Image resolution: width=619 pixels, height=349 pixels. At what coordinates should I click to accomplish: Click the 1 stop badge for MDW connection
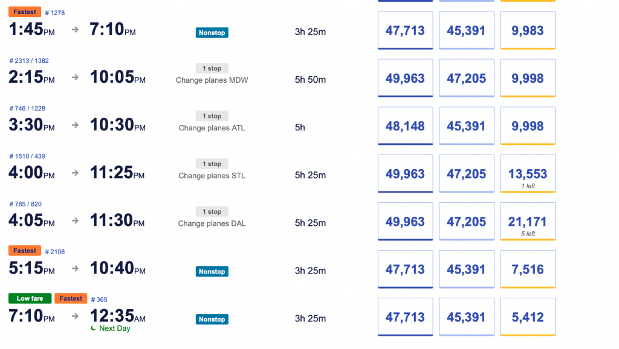(212, 68)
